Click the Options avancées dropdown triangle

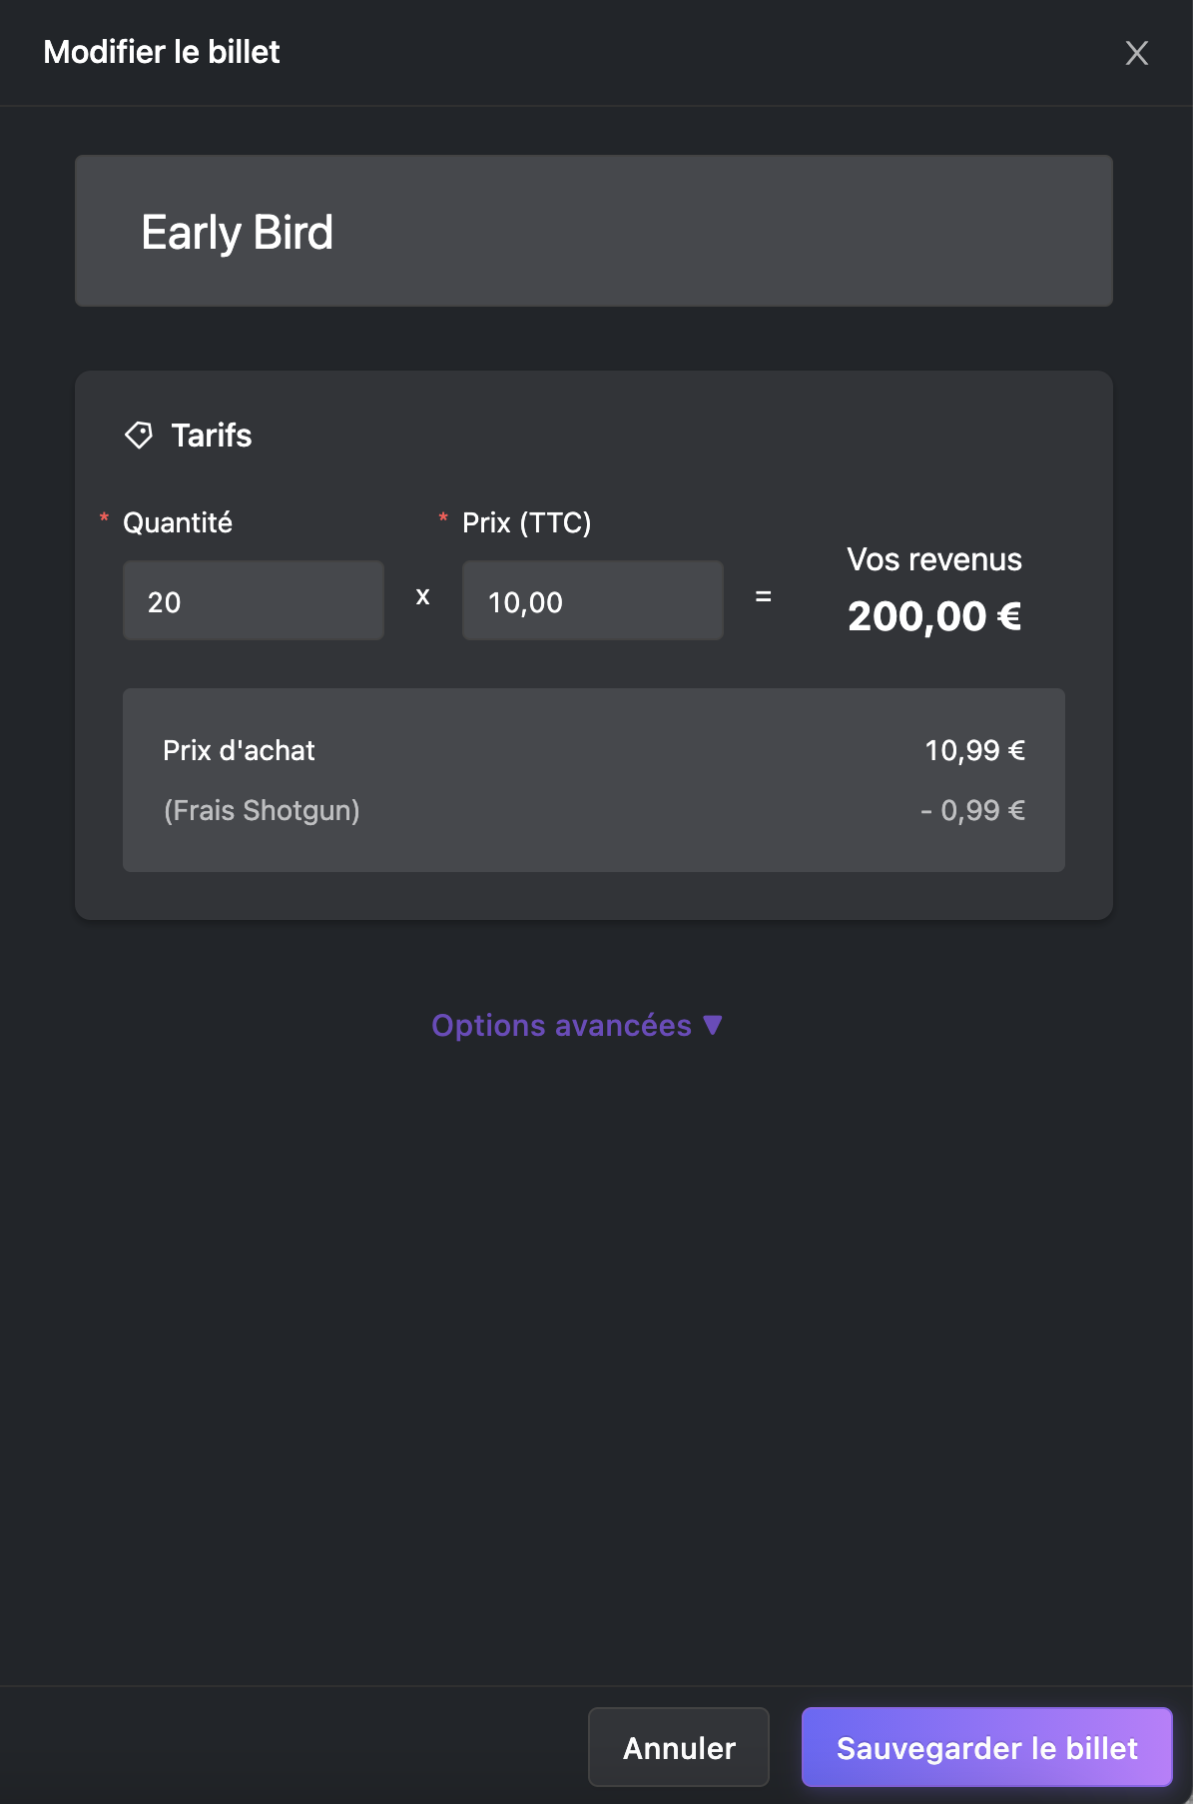pos(713,1025)
